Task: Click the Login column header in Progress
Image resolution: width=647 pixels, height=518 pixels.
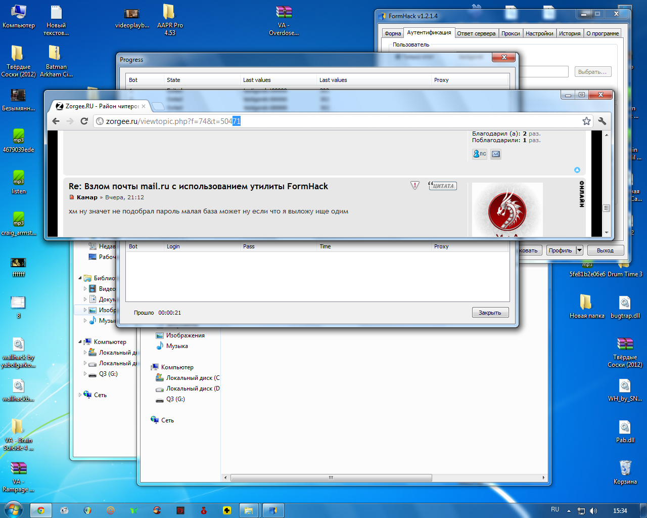Action: click(x=202, y=246)
